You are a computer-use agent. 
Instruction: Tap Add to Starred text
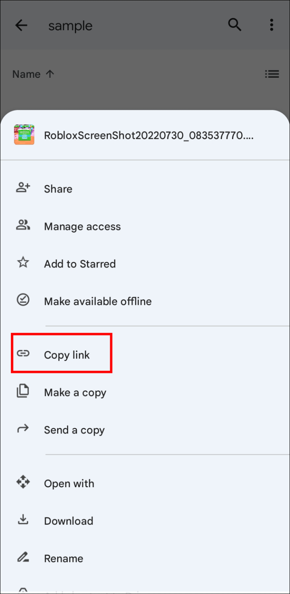click(x=80, y=264)
